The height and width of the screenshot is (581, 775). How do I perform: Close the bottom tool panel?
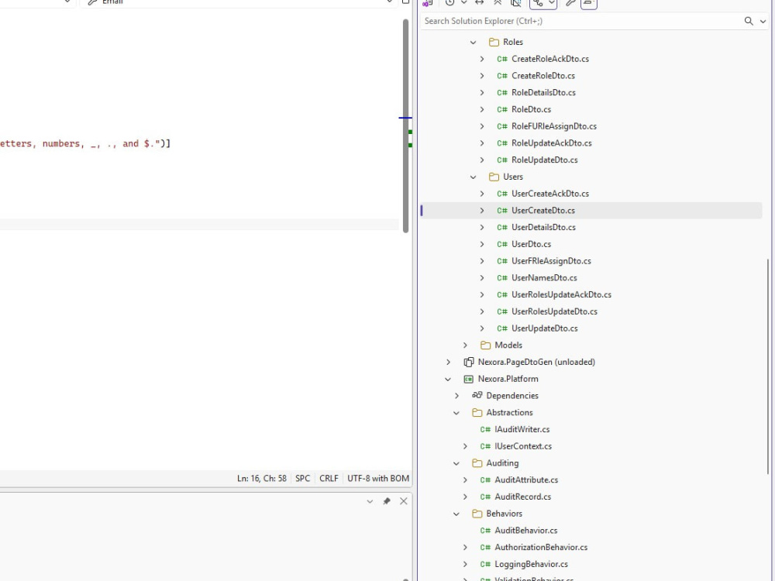(x=403, y=501)
